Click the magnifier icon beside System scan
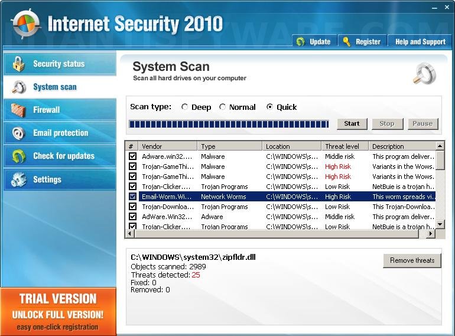 [19, 87]
